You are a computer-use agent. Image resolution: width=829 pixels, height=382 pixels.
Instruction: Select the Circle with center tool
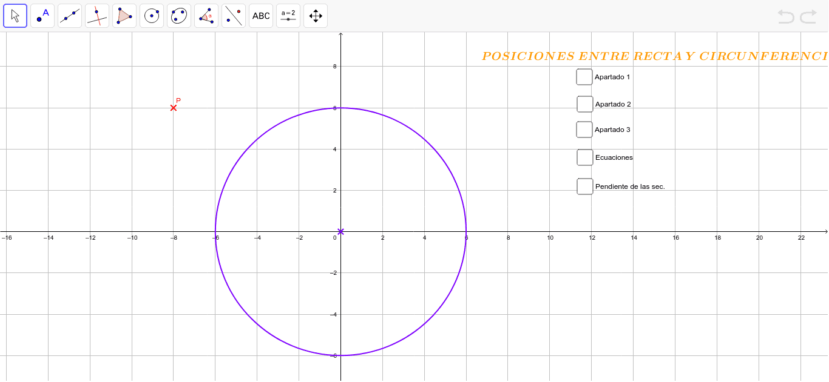pyautogui.click(x=152, y=16)
